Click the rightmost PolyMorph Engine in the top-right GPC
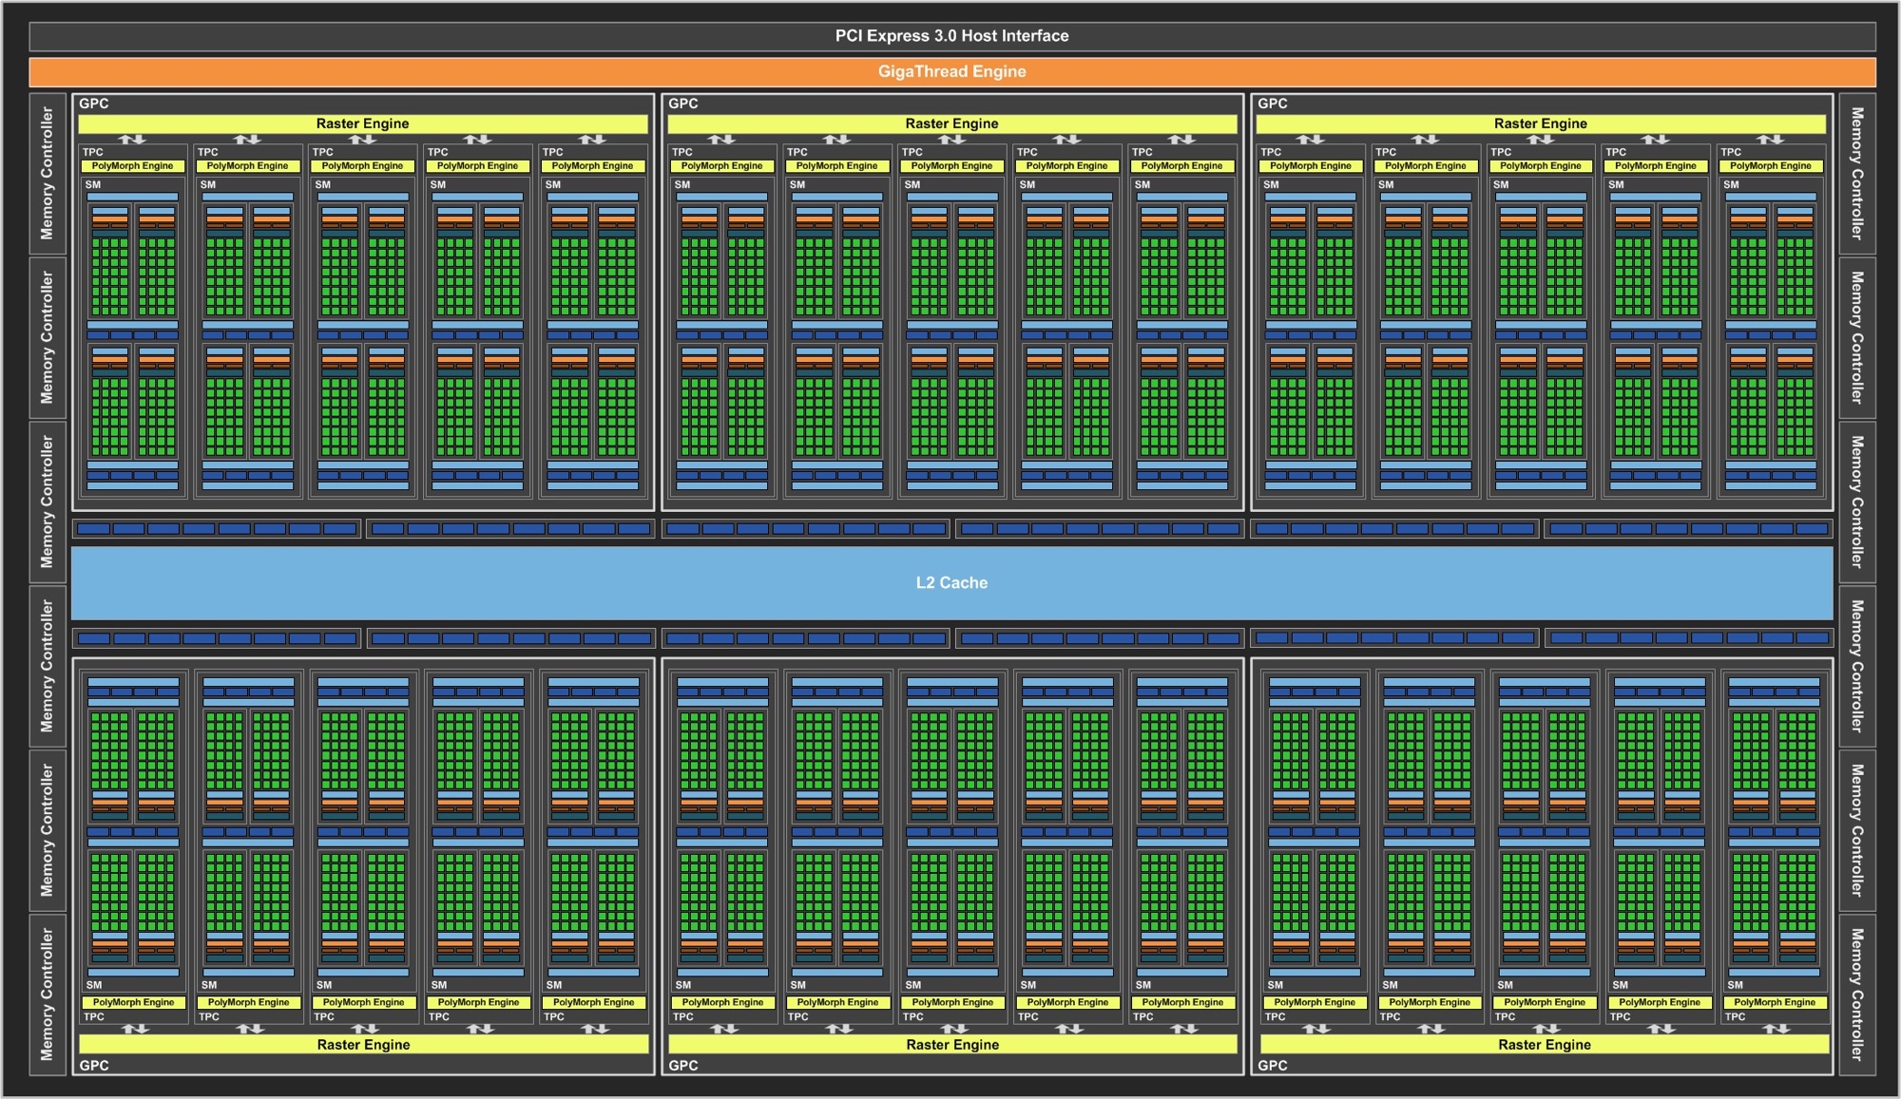Viewport: 1901px width, 1099px height. point(1771,165)
